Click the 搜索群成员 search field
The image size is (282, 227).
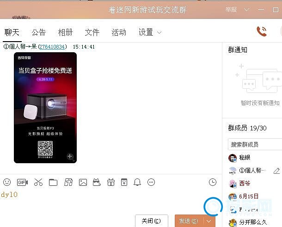(254, 144)
